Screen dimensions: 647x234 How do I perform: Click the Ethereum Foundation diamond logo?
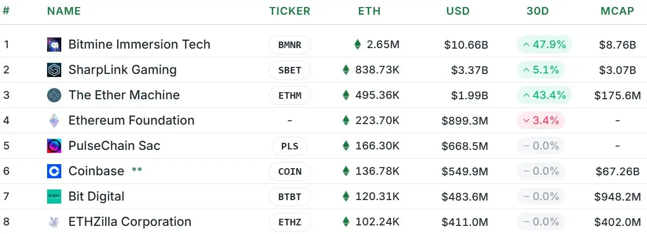point(54,121)
